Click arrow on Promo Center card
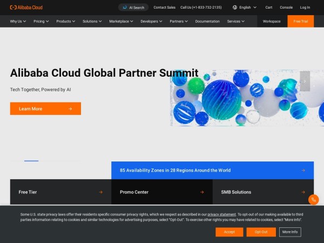The width and height of the screenshot is (324, 243). pyautogui.click(x=202, y=192)
